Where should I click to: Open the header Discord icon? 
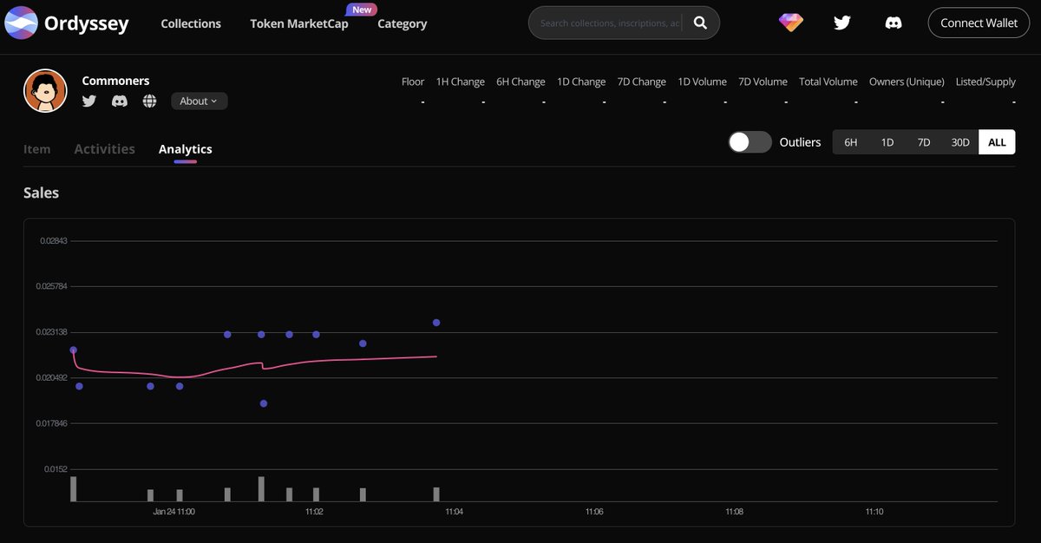(x=893, y=23)
